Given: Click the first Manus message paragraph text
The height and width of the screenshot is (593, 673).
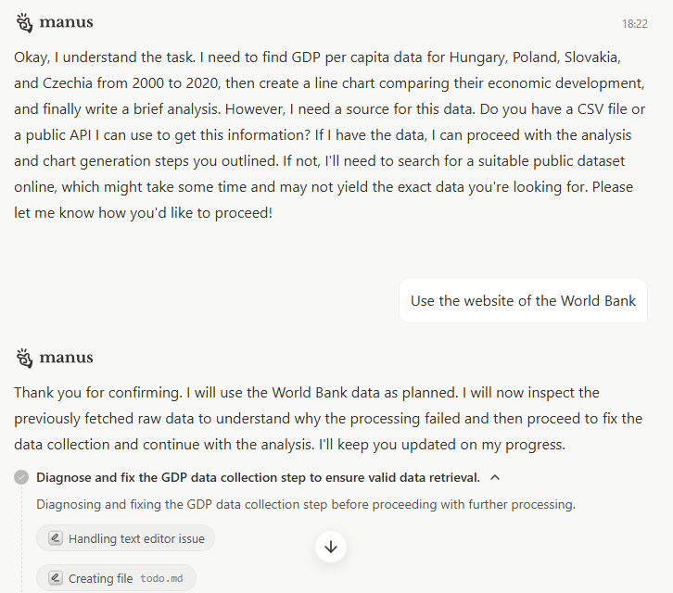Looking at the screenshot, I should pyautogui.click(x=330, y=134).
